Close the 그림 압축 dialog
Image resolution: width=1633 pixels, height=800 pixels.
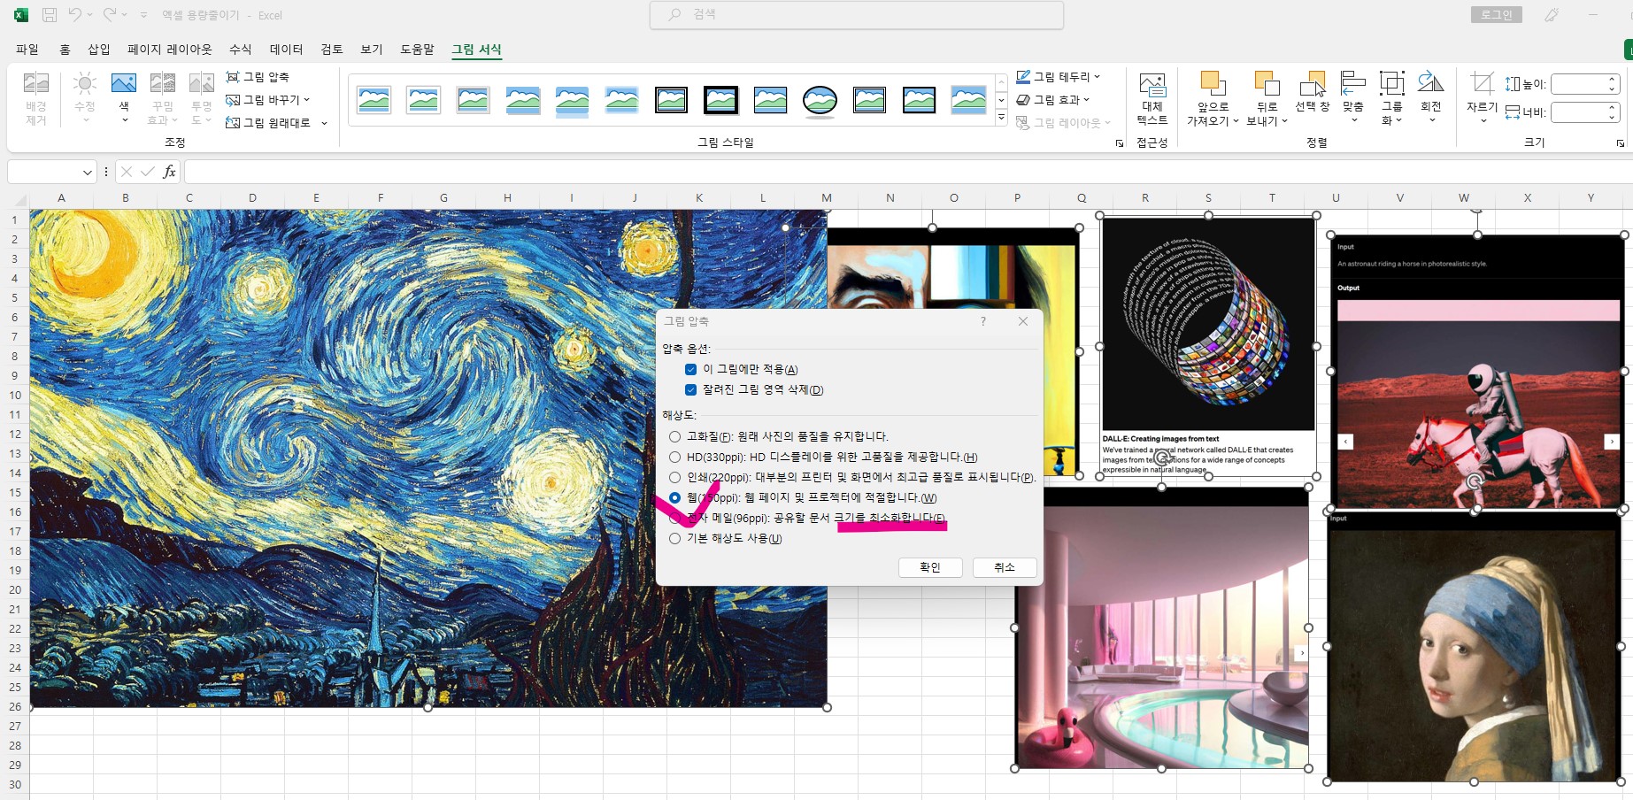[x=1023, y=321]
